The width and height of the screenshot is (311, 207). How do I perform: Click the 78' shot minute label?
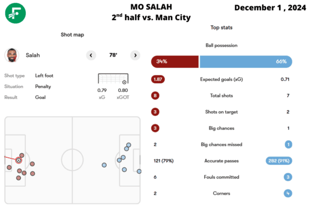pos(113,55)
